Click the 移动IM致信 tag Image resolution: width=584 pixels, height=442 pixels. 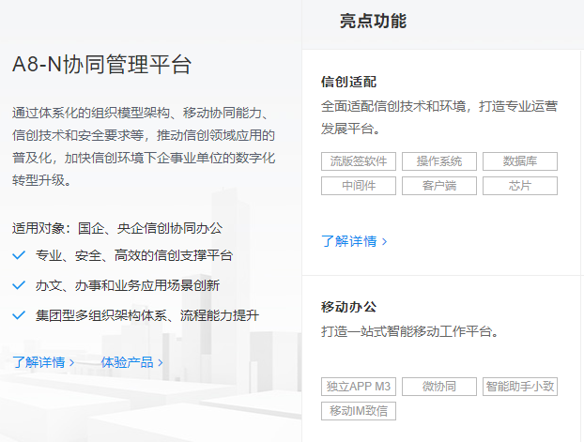point(358,411)
